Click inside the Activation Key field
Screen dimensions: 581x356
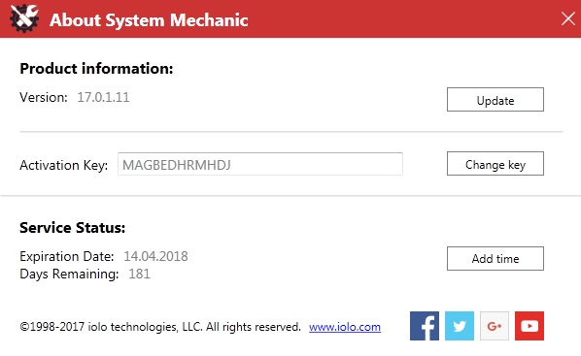pyautogui.click(x=260, y=164)
